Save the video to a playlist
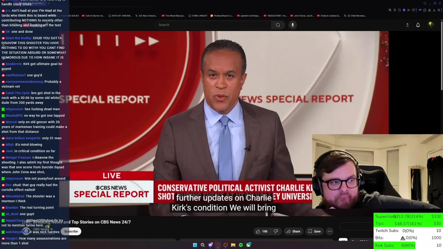 [x=314, y=231]
